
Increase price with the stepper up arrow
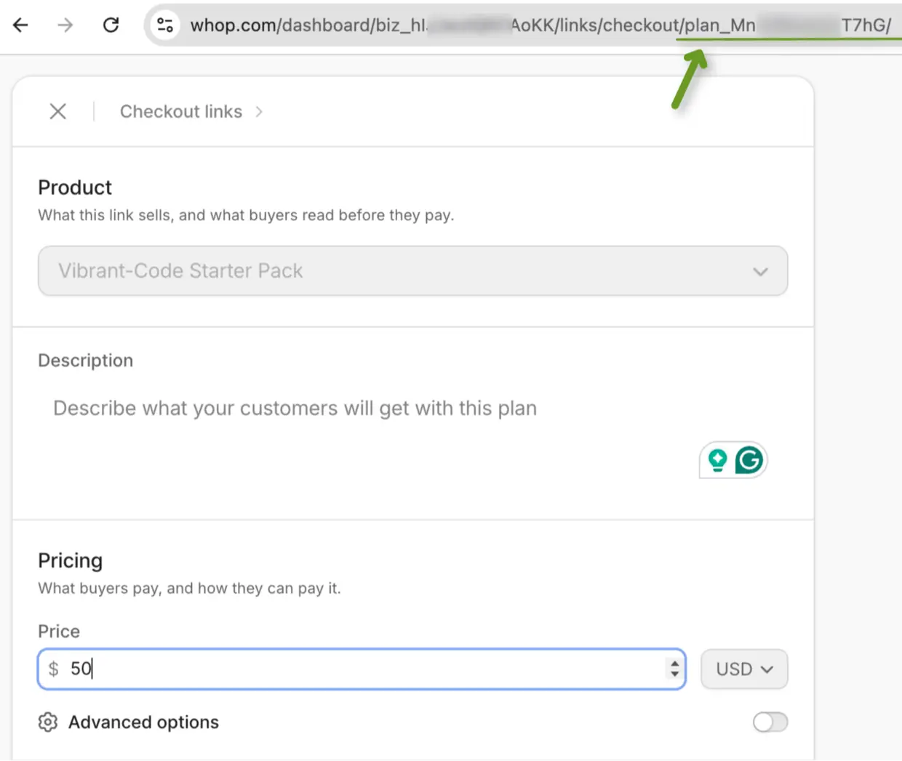(x=675, y=662)
